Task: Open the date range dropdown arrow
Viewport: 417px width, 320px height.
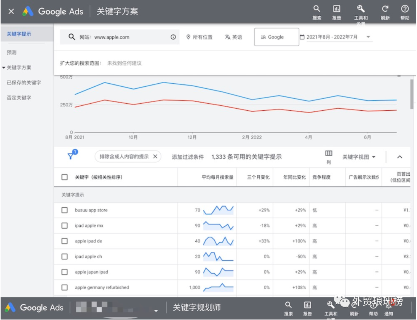Action: click(x=368, y=37)
